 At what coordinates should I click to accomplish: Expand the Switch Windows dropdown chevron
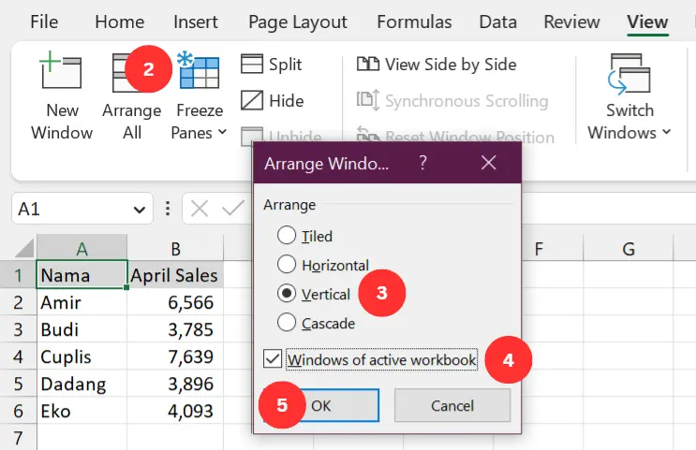666,133
